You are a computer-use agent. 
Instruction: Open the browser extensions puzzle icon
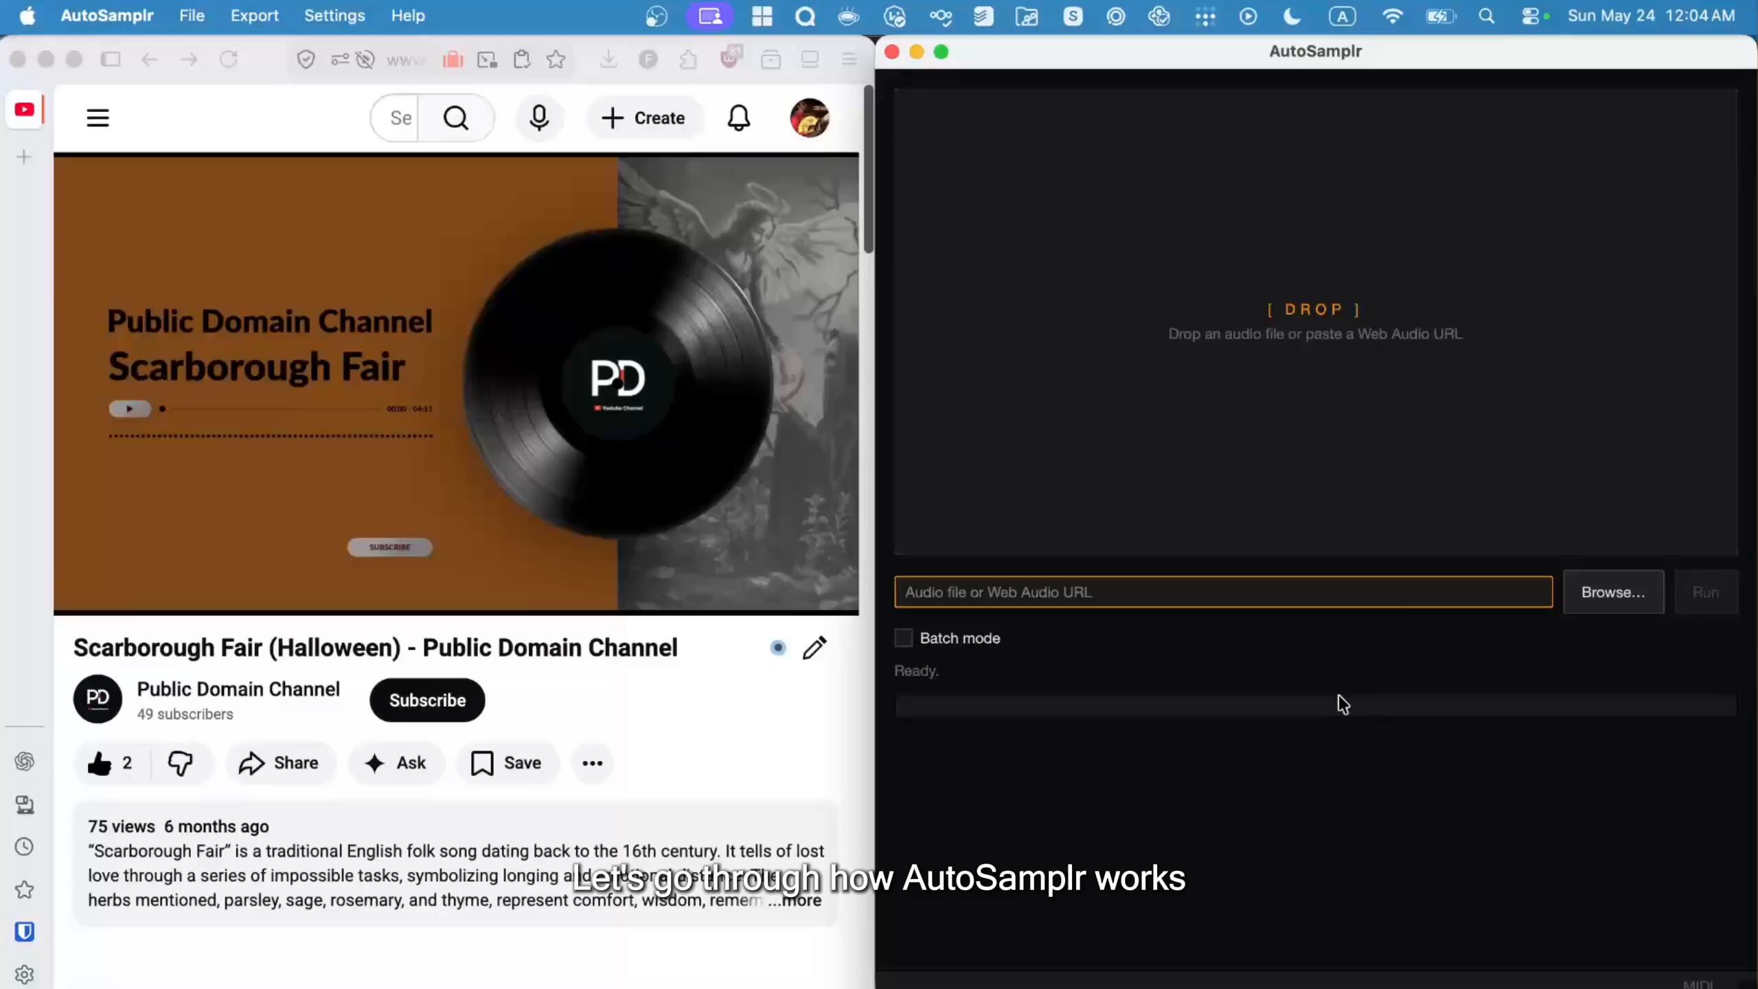tap(688, 60)
